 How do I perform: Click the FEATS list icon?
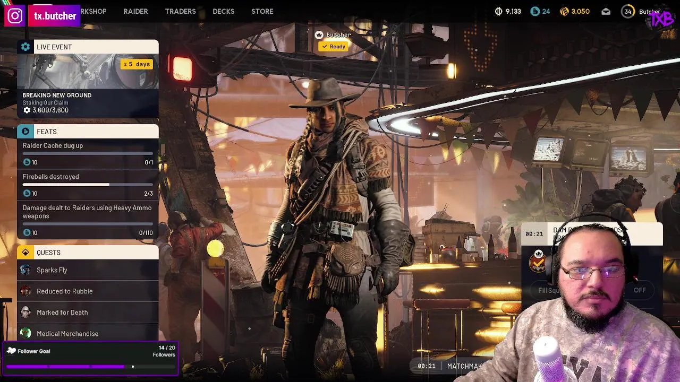[x=25, y=132]
